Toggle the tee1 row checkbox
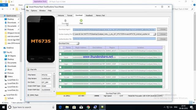 tap(60, 84)
